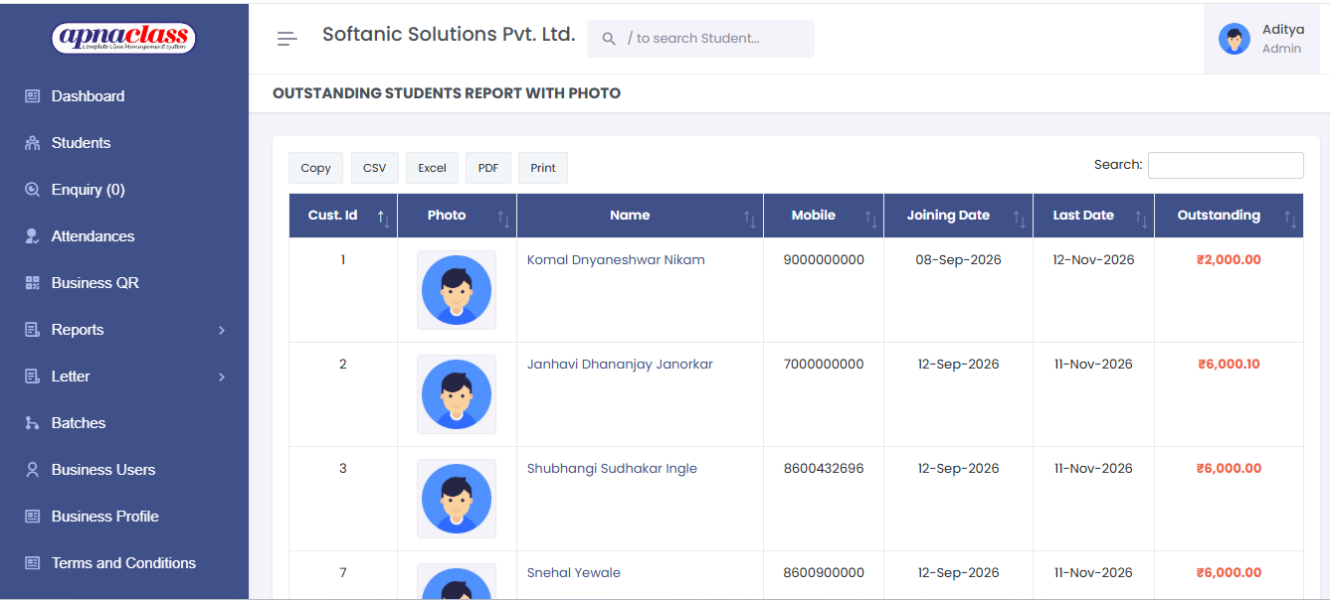Screen dimensions: 1330x600
Task: Click Janhavi Dhananjay Janorkar's photo
Action: point(457,394)
